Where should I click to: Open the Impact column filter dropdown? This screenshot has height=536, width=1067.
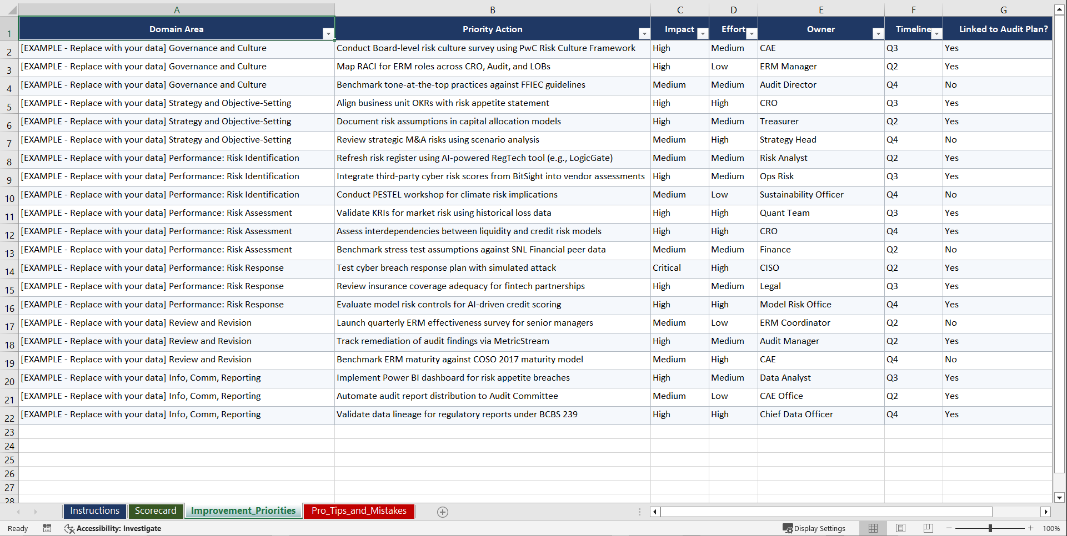point(703,34)
